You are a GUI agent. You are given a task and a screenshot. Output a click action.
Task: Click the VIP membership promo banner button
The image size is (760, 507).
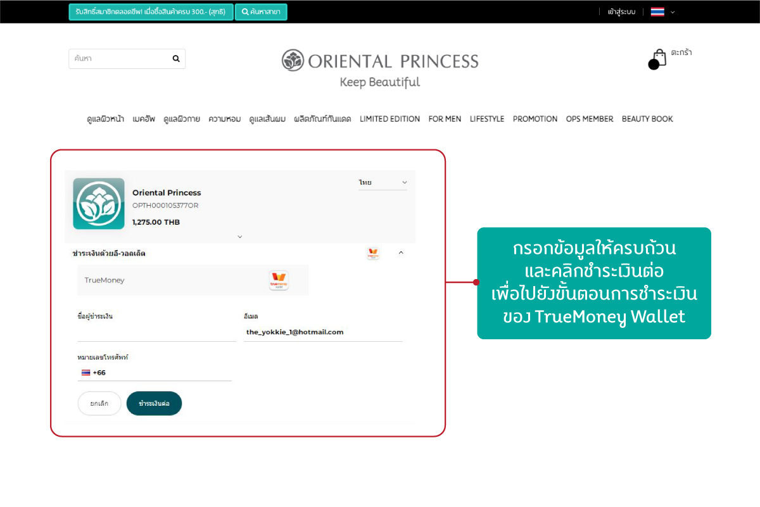[x=151, y=11]
